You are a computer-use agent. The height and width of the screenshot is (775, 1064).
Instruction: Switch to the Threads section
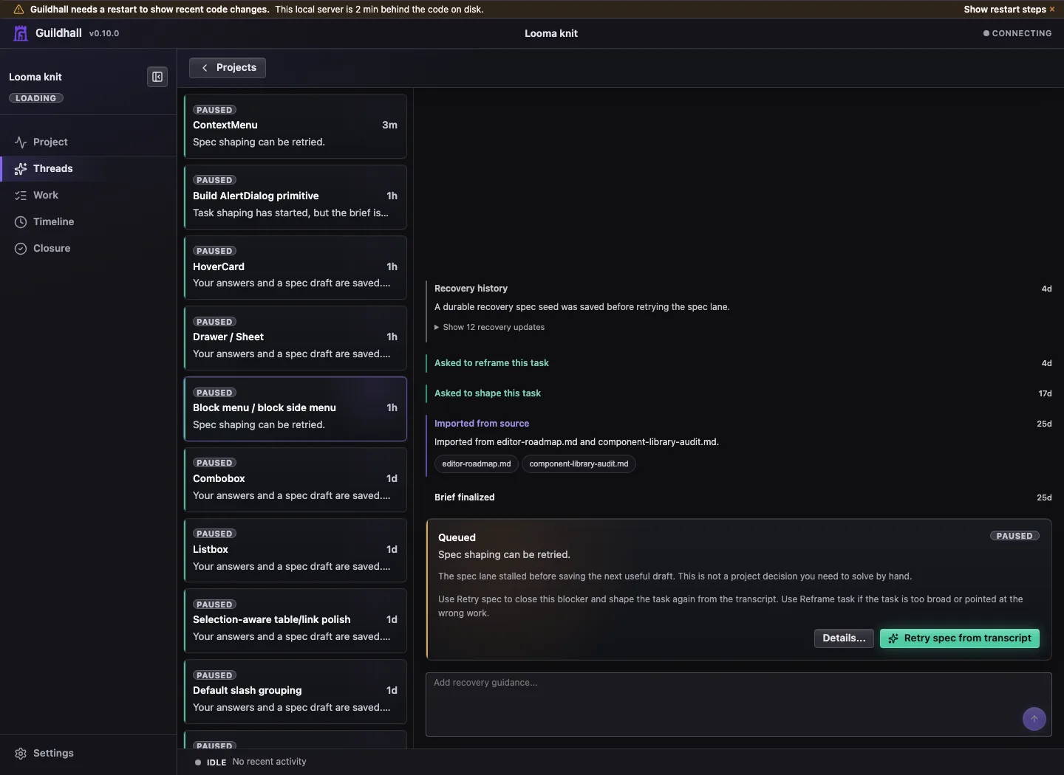[x=88, y=168]
